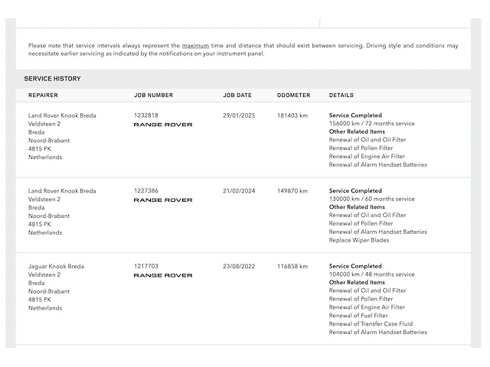The image size is (490, 367).
Task: Click the SERVICE HISTORY section heading
Action: coord(53,79)
